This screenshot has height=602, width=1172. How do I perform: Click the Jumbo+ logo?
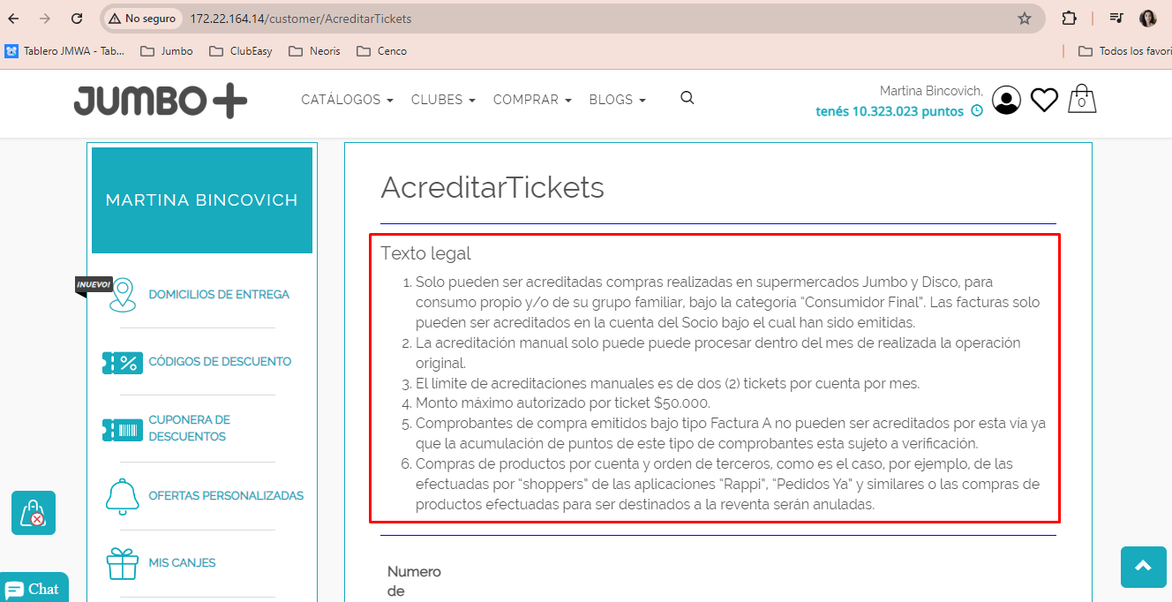coord(161,101)
